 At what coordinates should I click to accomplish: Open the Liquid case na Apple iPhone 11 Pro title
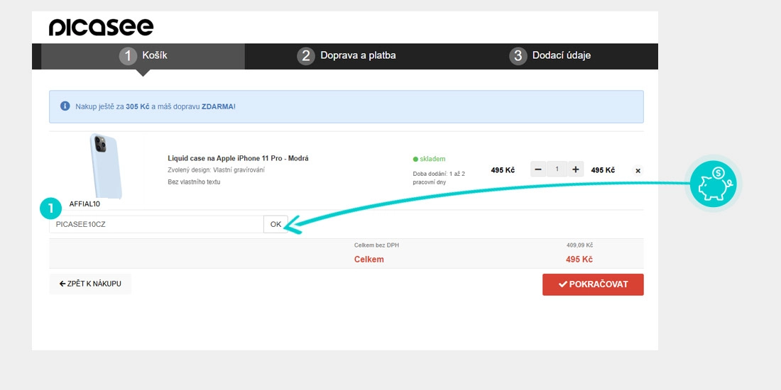coord(238,158)
